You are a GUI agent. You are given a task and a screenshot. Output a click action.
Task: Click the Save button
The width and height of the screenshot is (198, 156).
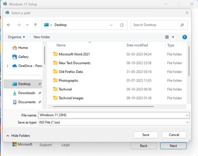146,135
